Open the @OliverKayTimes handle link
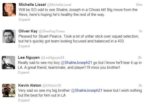 [51, 31]
